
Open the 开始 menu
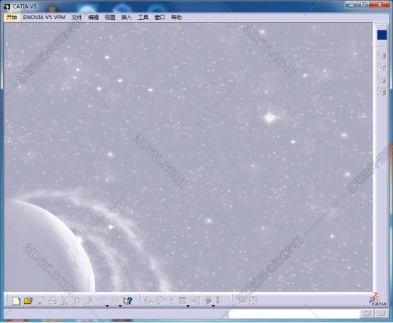point(12,17)
